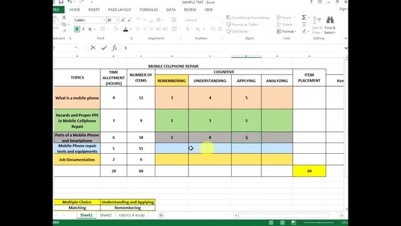
Task: Click AutoSum sigma icon
Action: click(304, 18)
